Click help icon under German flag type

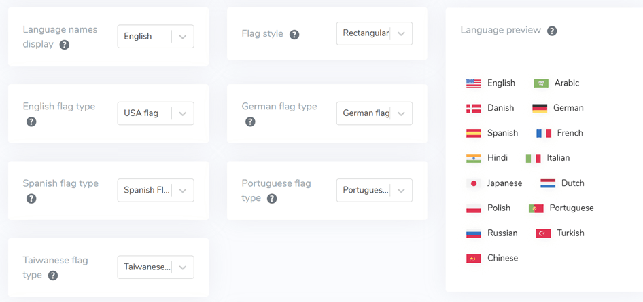250,122
